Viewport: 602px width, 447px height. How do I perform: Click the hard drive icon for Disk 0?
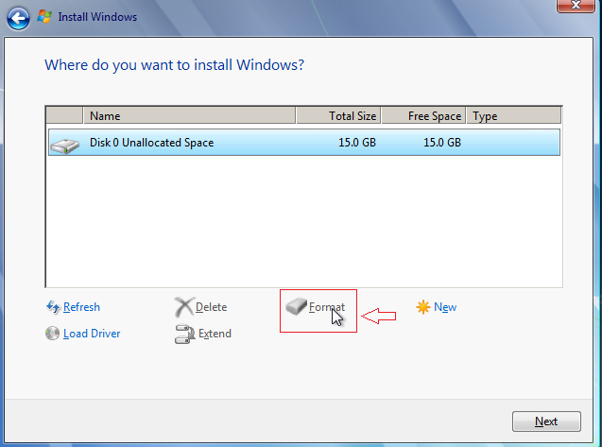(64, 146)
